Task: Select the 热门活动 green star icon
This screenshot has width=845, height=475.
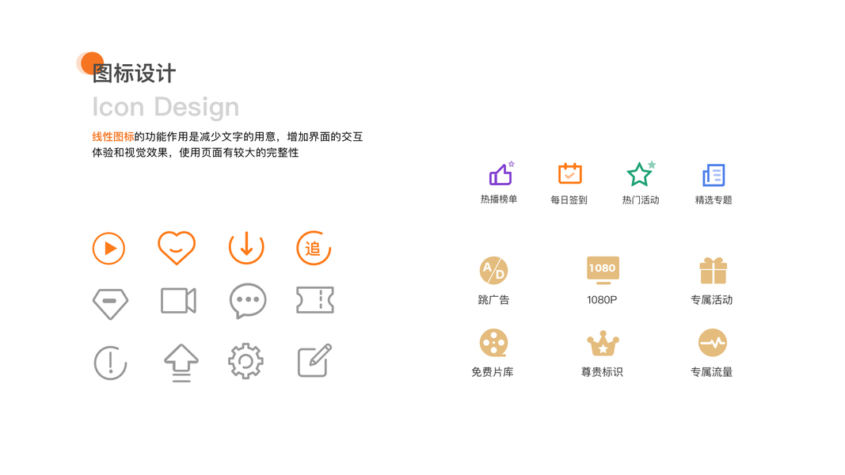Action: (x=641, y=174)
